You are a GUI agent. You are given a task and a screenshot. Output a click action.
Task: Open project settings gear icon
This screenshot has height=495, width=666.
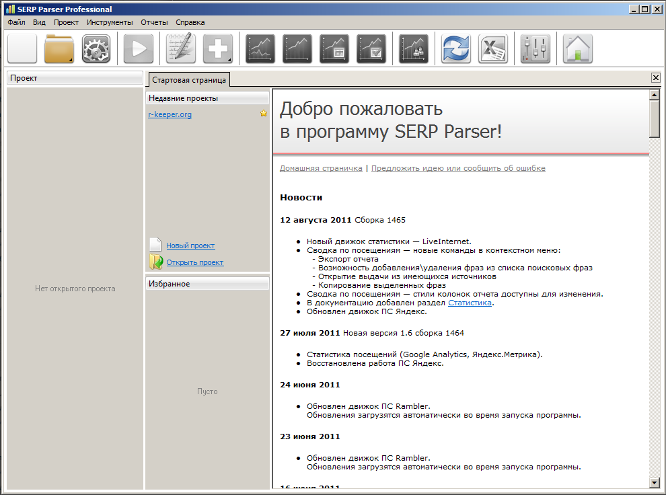point(96,49)
